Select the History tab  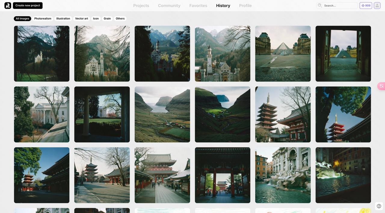(x=223, y=5)
